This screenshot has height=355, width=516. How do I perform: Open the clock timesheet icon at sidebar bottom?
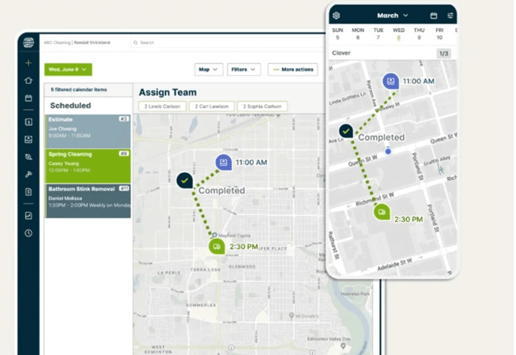click(x=28, y=232)
